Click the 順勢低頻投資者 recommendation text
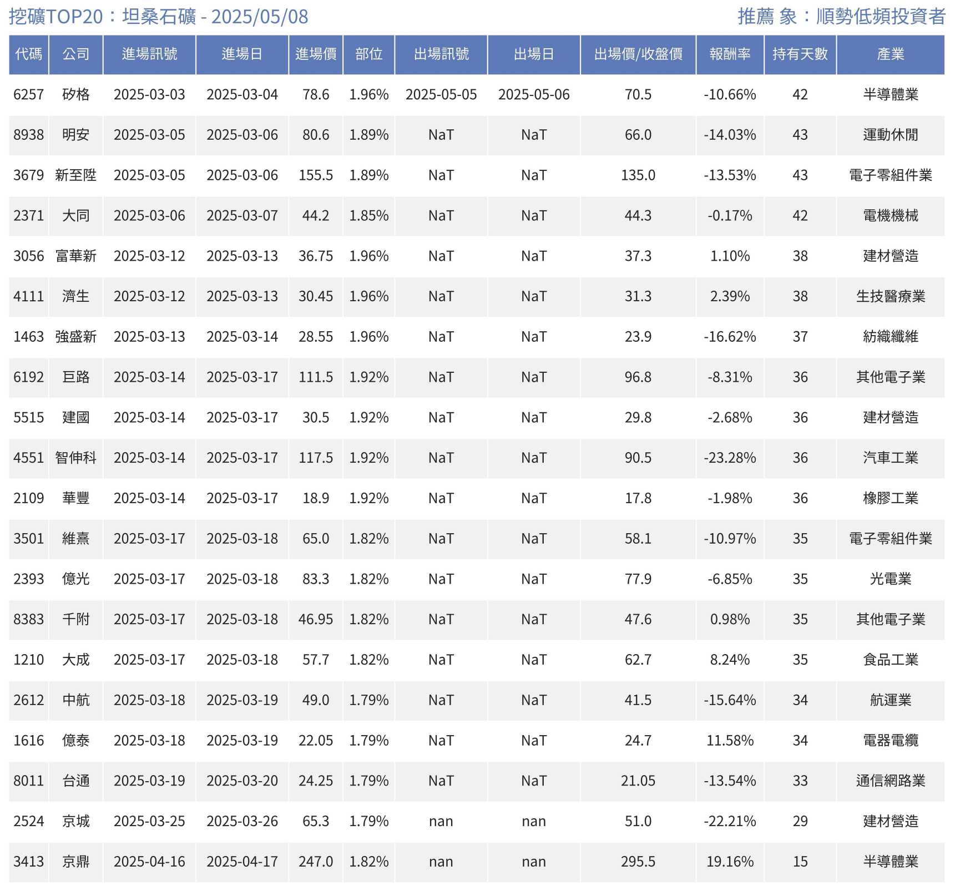Viewport: 955px width, 891px height. [x=881, y=17]
